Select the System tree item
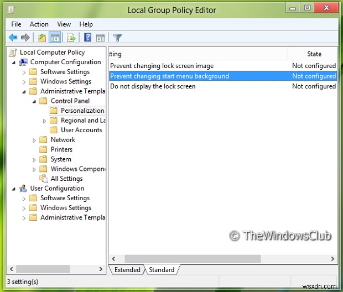Screen dimensions: 343x292 point(61,159)
